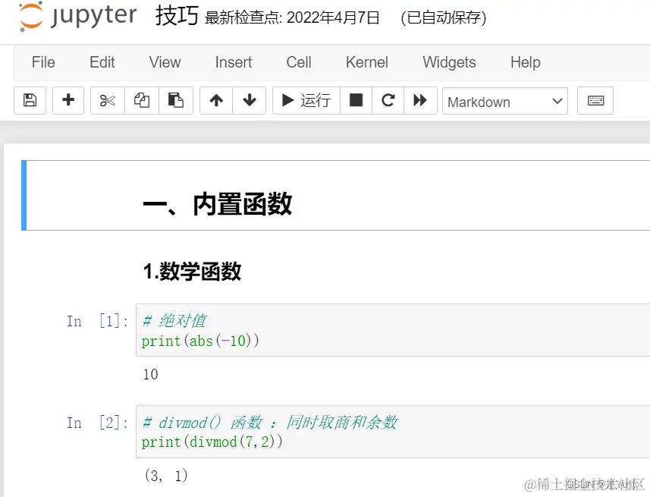650x497 pixels.
Task: Click the comment # 绝对值
Action: [174, 321]
